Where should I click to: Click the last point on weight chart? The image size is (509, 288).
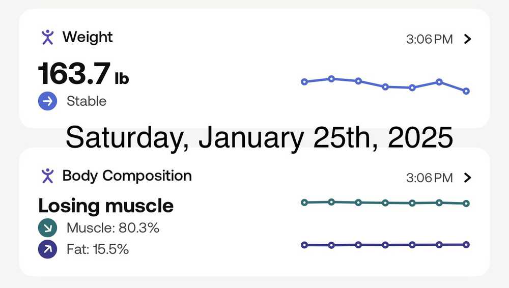click(466, 91)
